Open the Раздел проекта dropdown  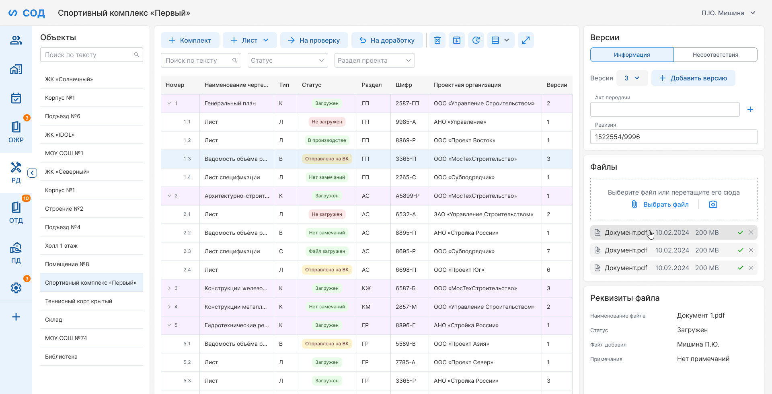click(375, 60)
